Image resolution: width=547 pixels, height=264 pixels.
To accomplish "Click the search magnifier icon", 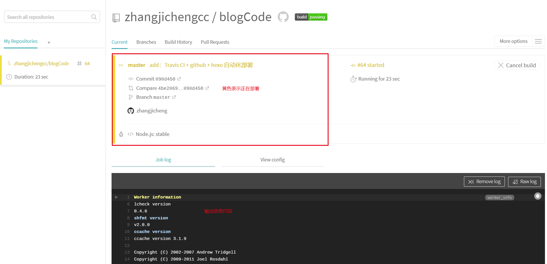I will [x=94, y=17].
